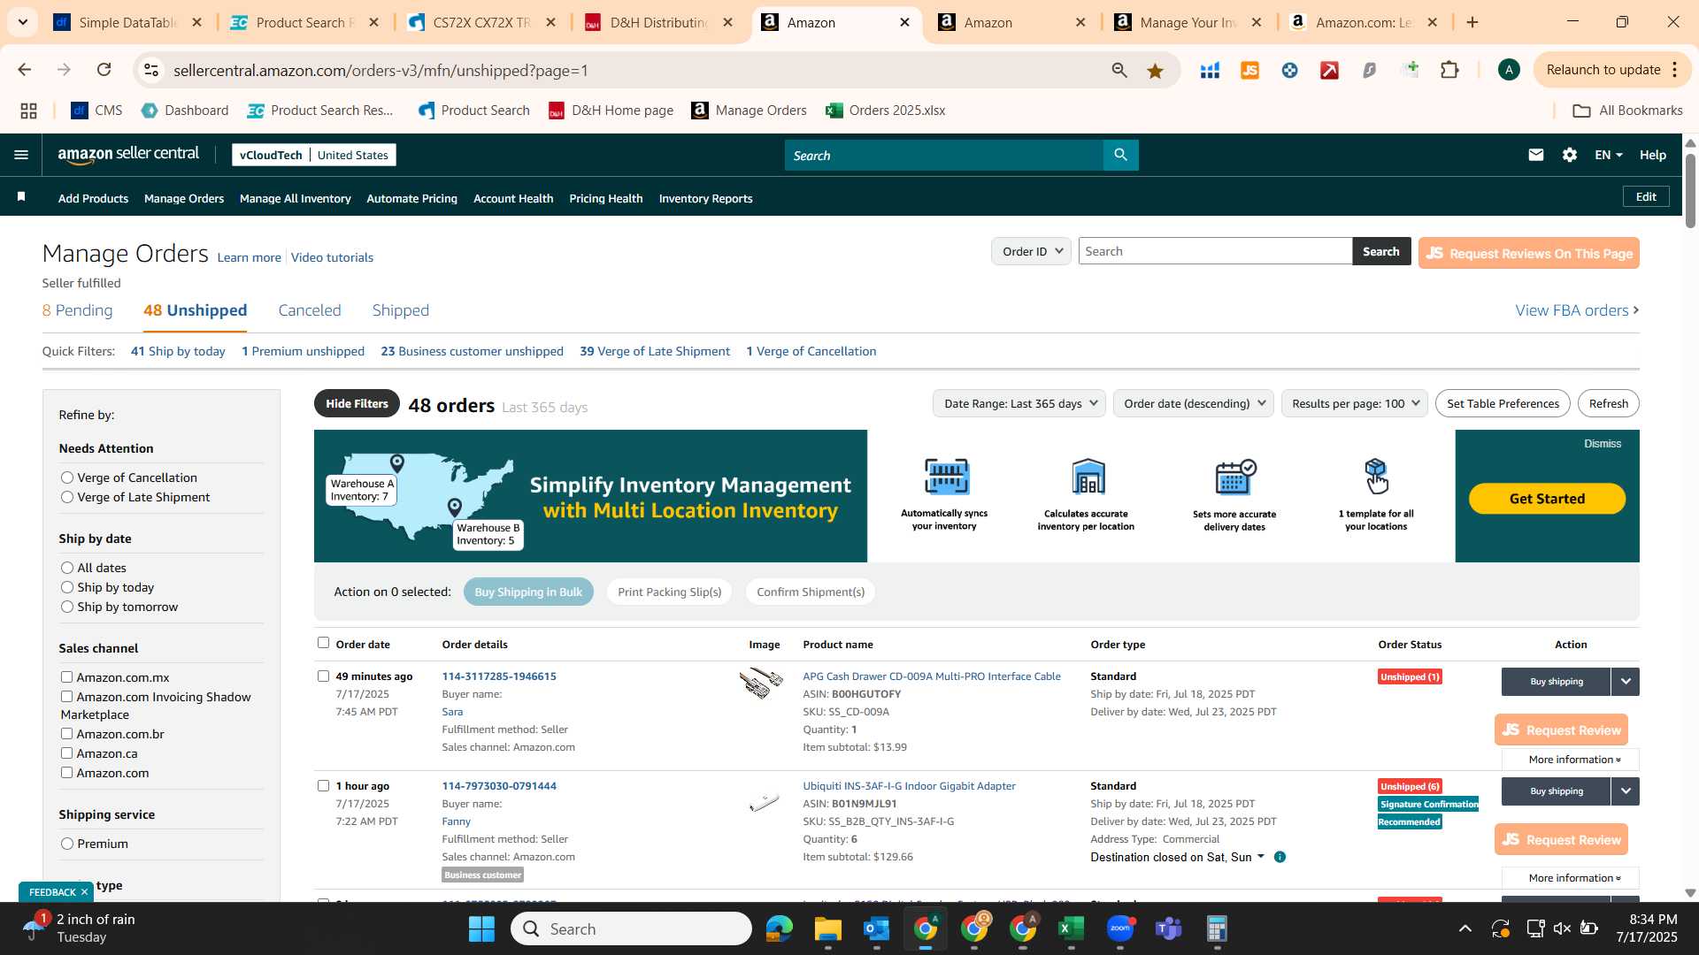Open Inventory Reports menu item
This screenshot has height=955, width=1699.
tap(706, 198)
